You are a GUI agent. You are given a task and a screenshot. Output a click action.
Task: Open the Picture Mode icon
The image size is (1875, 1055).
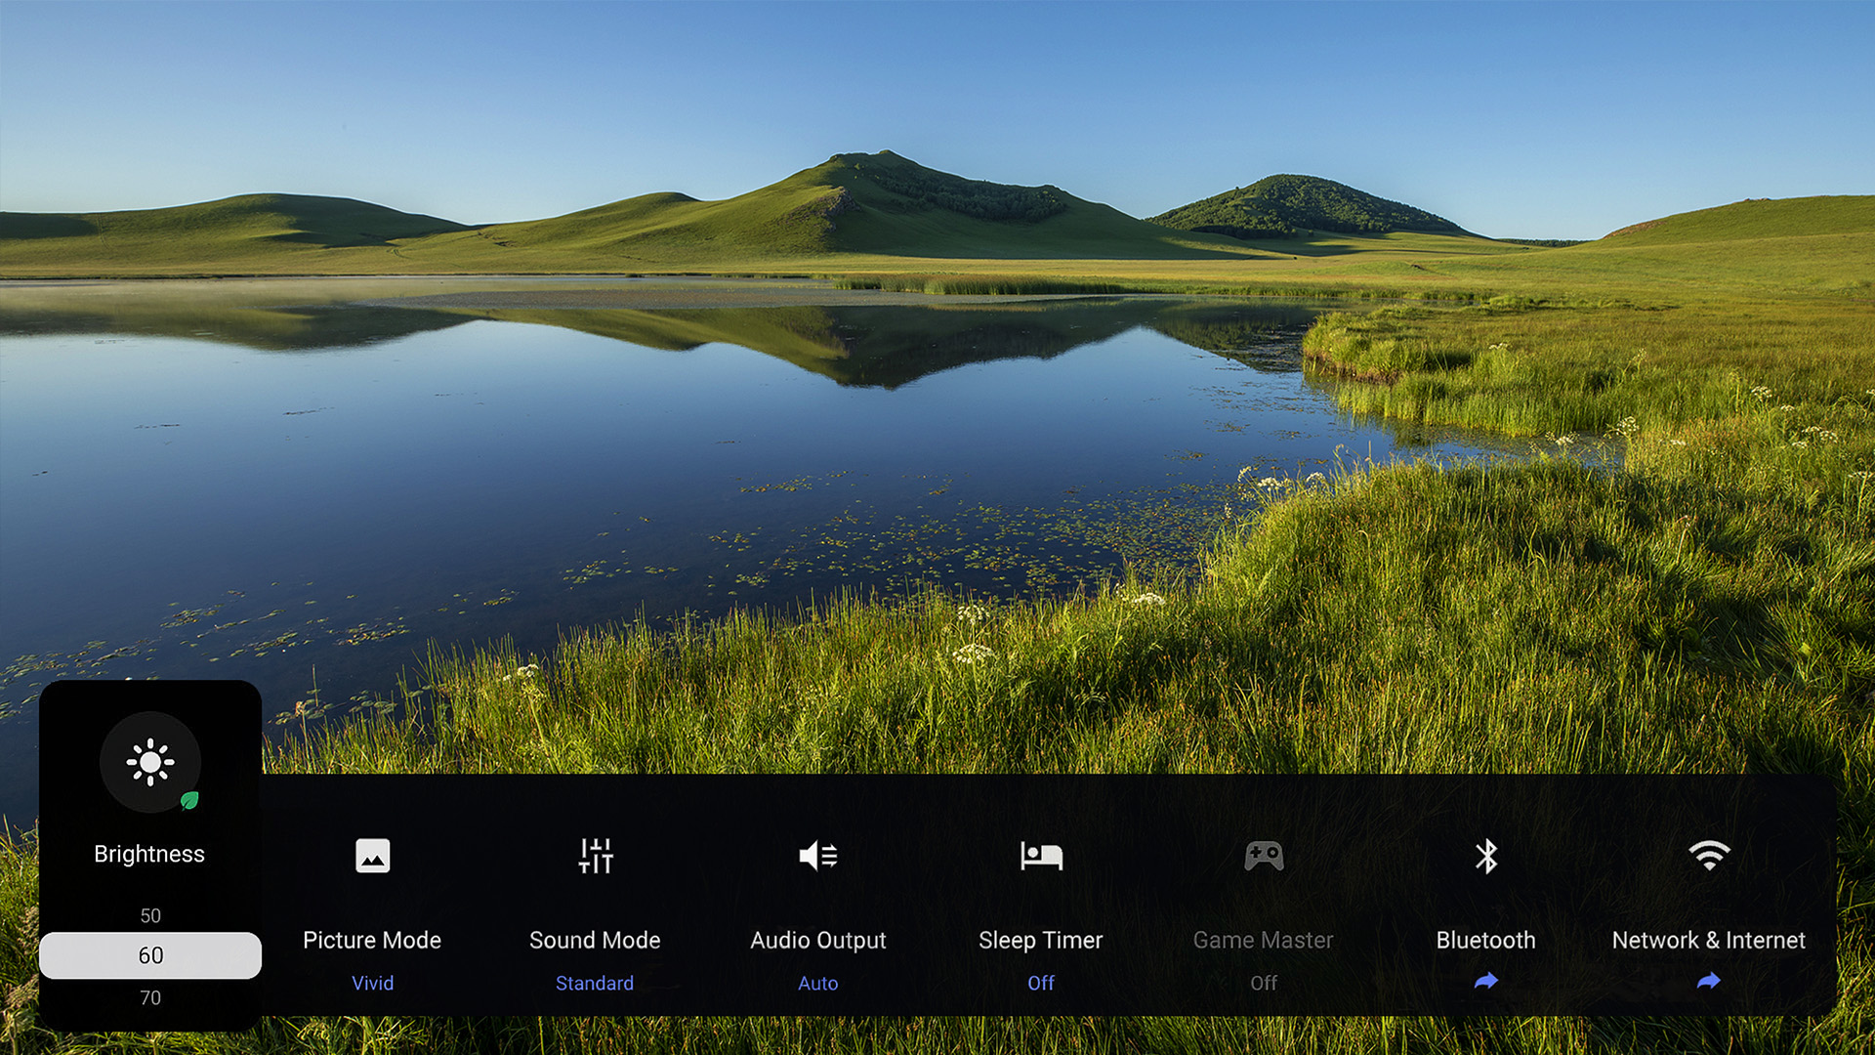pos(372,855)
